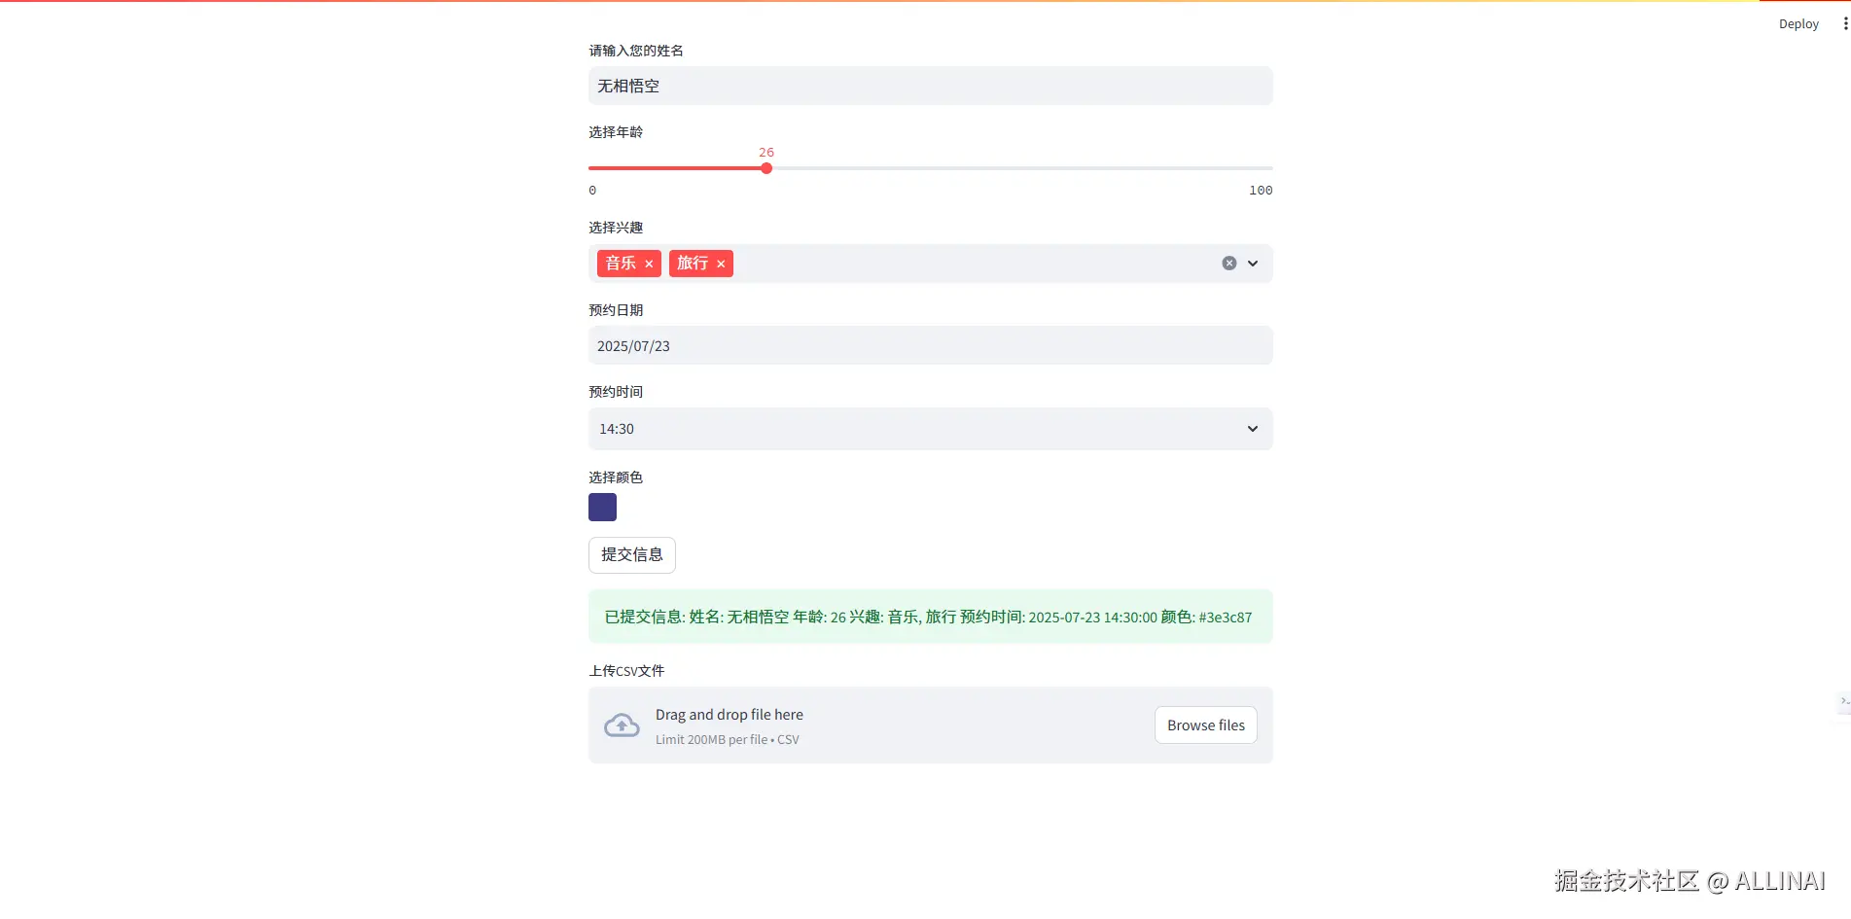Submit the form with 提交信息
1851x919 pixels.
pos(631,554)
